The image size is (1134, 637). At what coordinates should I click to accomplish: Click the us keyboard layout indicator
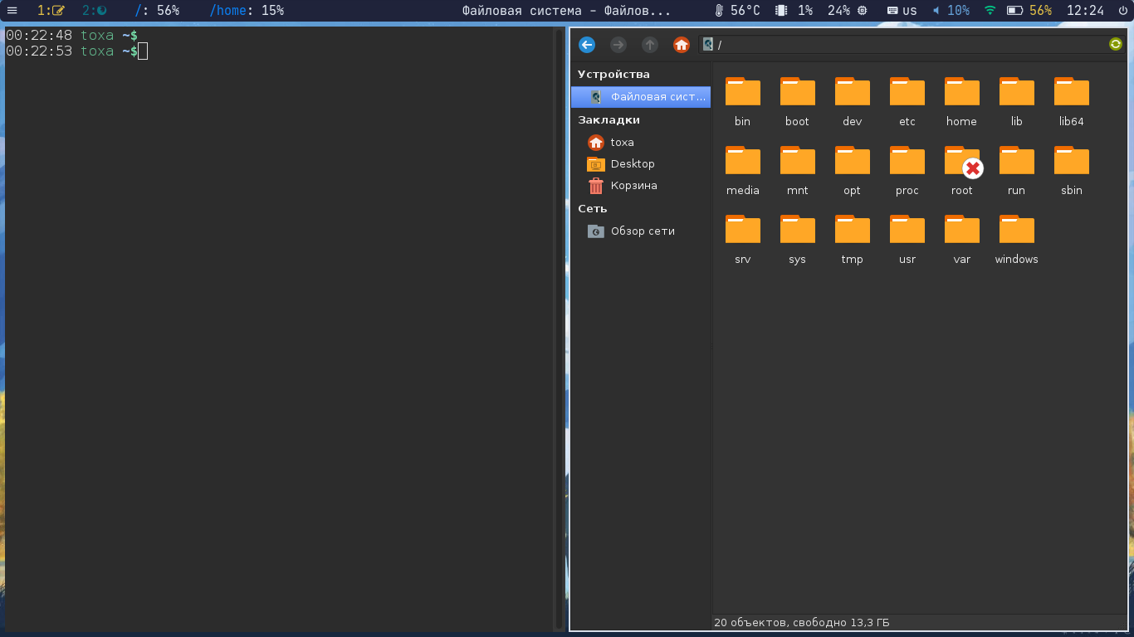902,11
